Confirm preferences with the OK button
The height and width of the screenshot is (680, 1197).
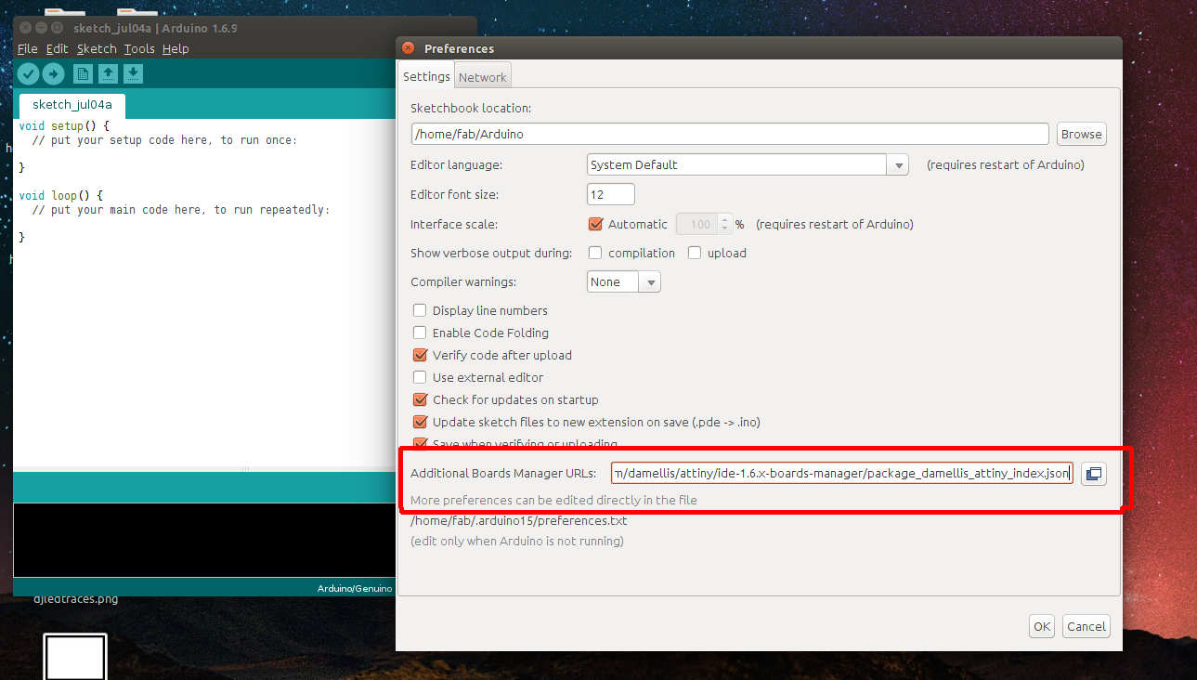coord(1042,626)
